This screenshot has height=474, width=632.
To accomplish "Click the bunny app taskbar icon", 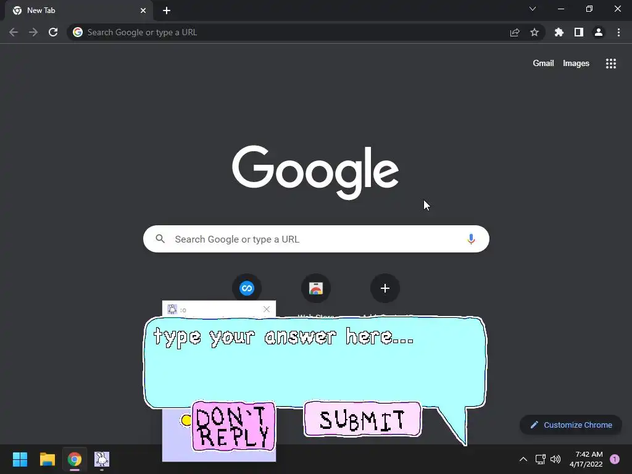I will [102, 459].
